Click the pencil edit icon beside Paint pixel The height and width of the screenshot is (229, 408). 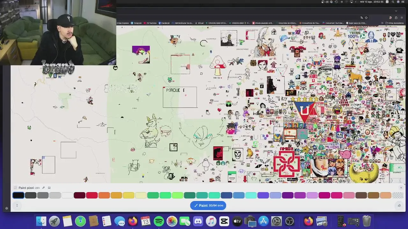[x=44, y=188]
